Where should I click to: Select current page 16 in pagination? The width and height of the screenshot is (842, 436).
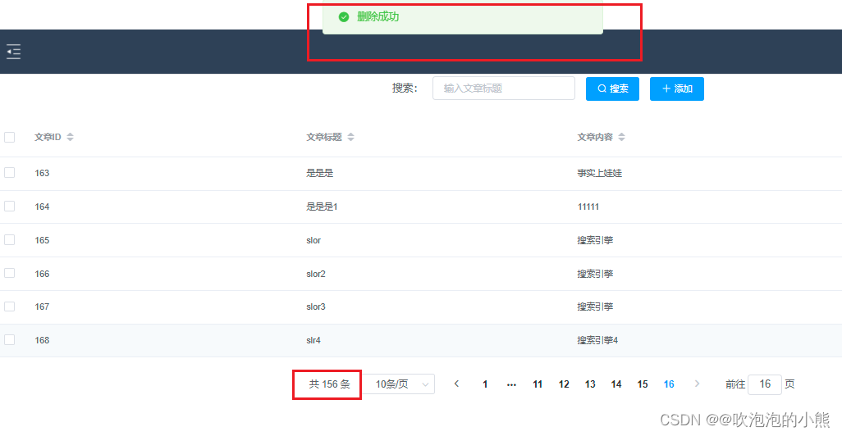(669, 384)
